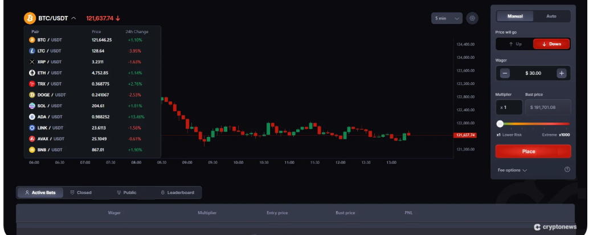This screenshot has width=589, height=235.
Task: Click the Leaderboard tab icon
Action: pos(163,193)
